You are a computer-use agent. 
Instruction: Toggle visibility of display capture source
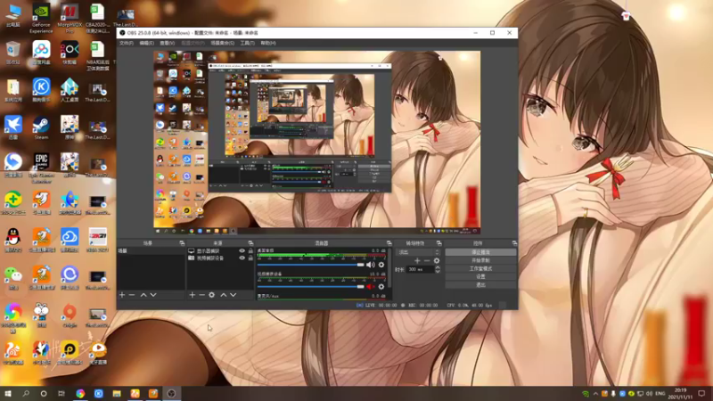click(x=242, y=251)
